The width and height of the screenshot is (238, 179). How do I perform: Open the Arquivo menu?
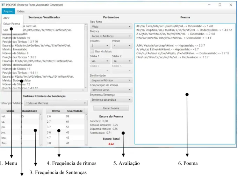pos(8,11)
